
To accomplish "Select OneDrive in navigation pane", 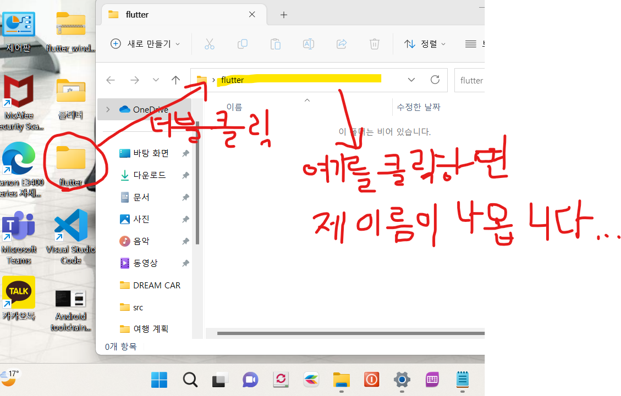I will [145, 110].
